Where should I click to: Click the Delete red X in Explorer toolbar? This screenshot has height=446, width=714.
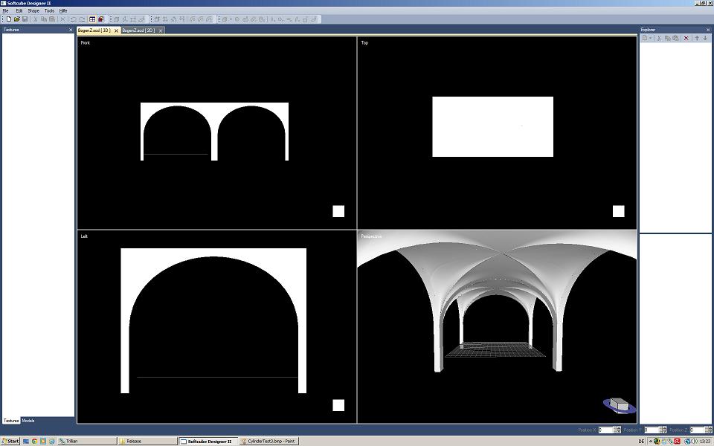coord(686,38)
